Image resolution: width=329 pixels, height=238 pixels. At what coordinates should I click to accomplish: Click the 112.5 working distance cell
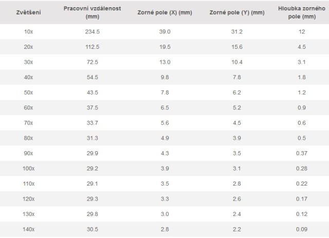(93, 47)
